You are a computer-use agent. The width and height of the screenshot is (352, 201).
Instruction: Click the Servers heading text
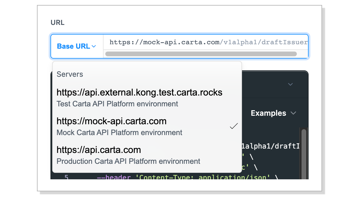point(70,74)
